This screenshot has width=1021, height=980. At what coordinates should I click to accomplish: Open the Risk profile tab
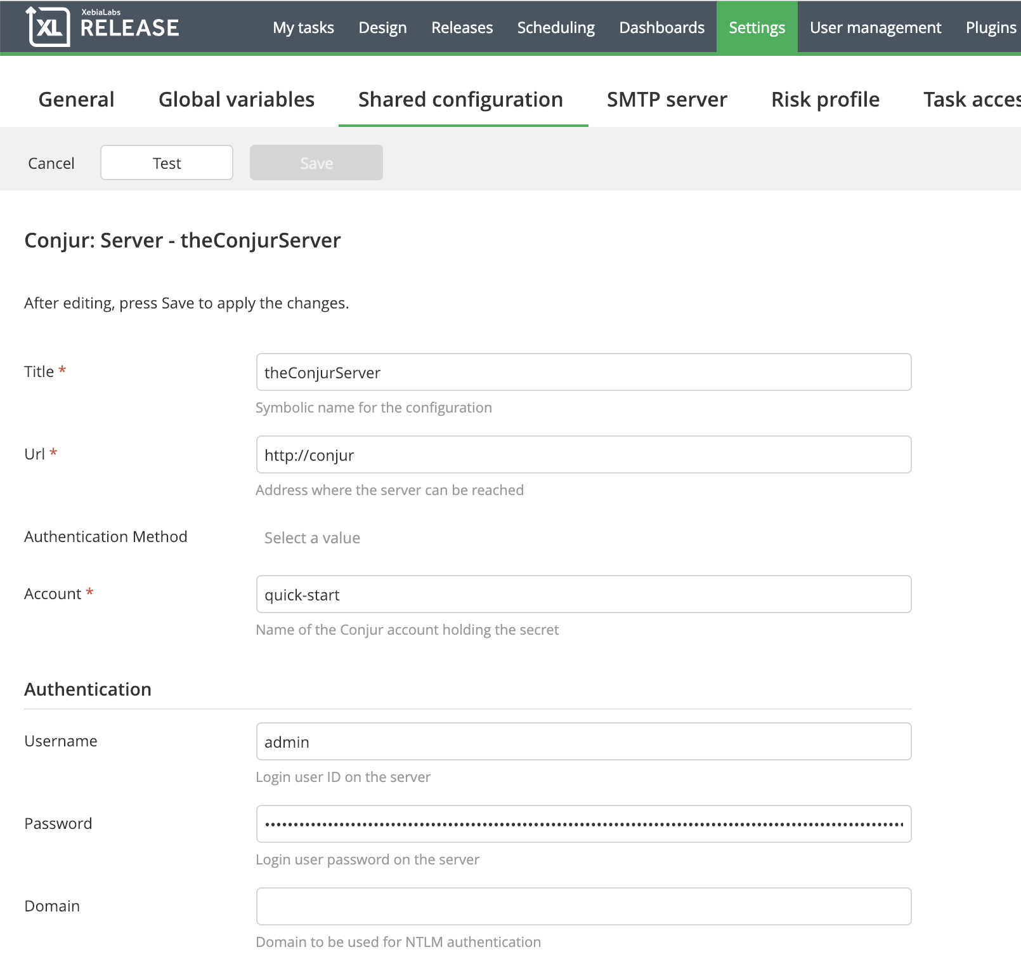tap(825, 100)
